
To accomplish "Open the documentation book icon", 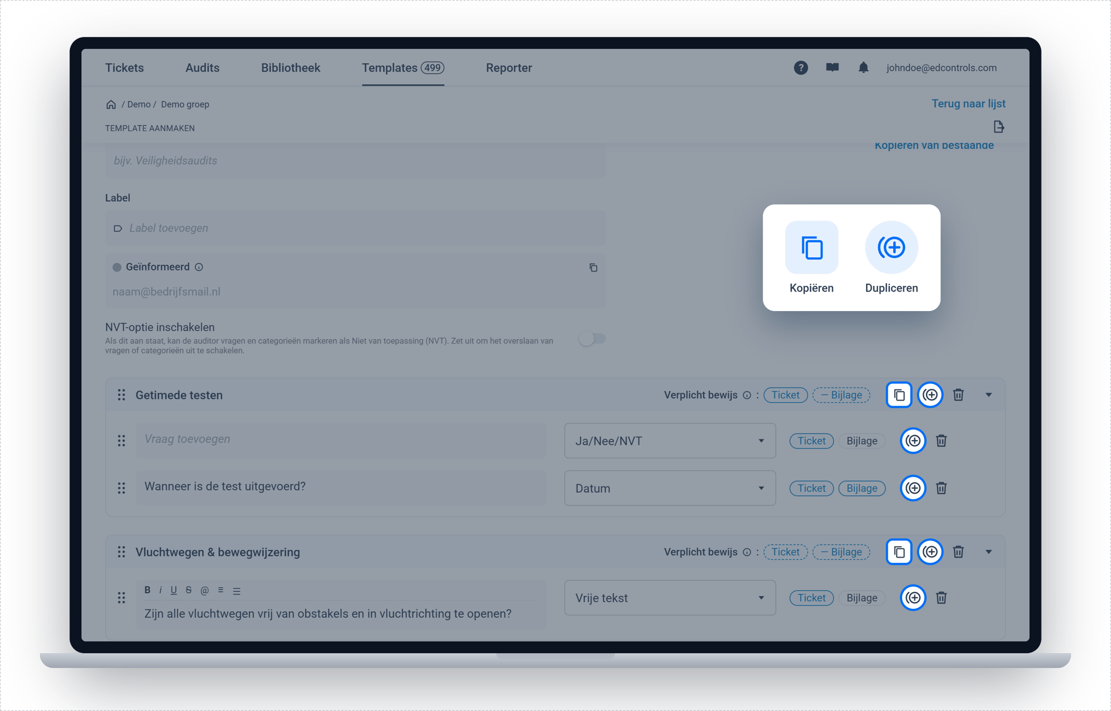I will (x=832, y=68).
